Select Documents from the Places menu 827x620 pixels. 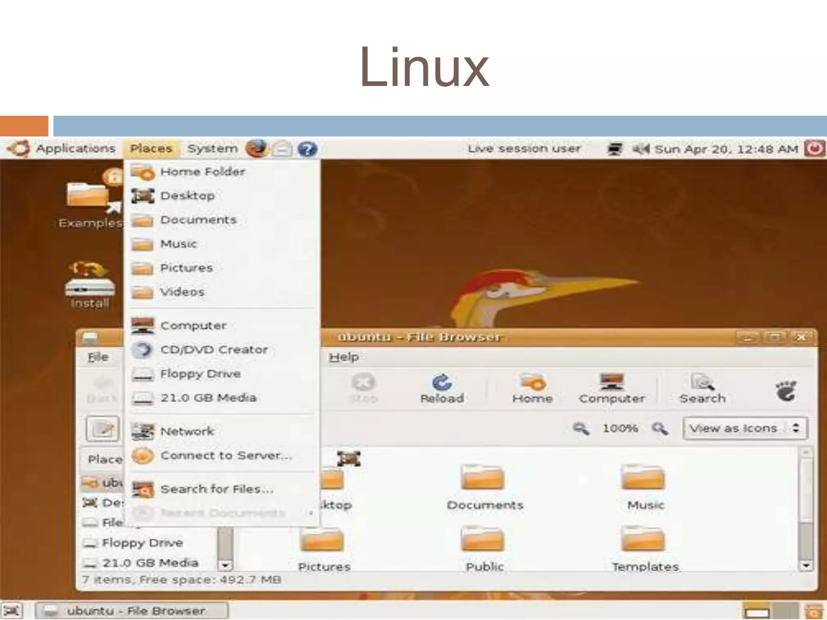[222, 220]
